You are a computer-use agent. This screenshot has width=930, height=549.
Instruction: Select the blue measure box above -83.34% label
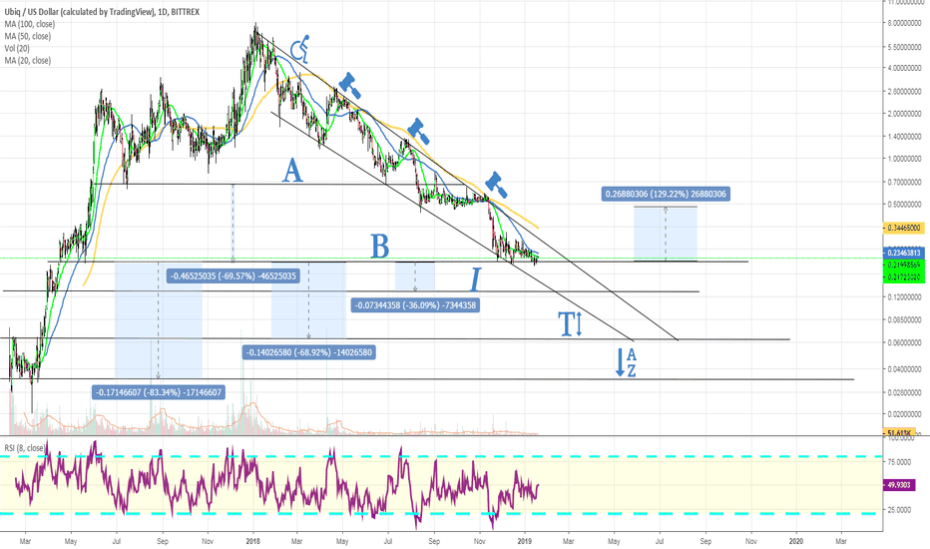(159, 319)
